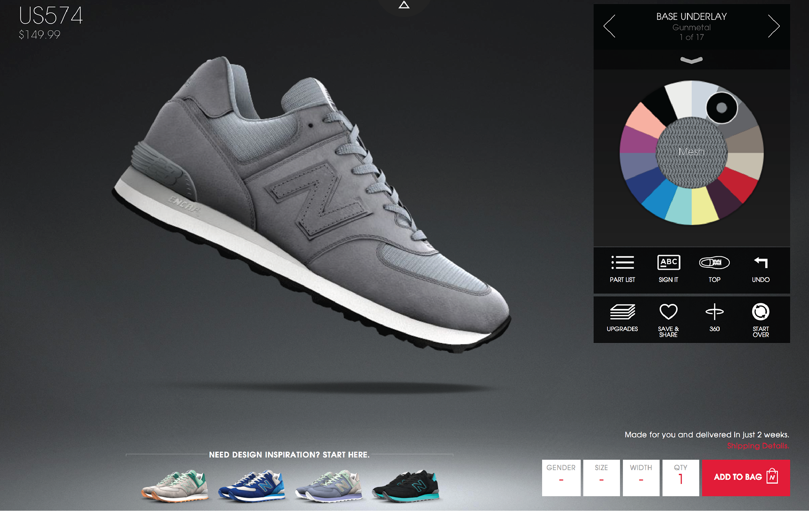Open the Sign It personalization tool
This screenshot has width=809, height=511.
[669, 269]
